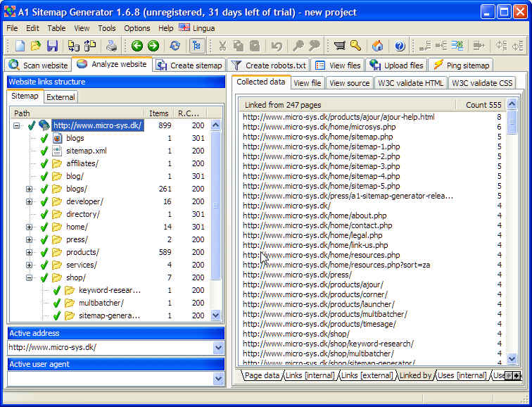
Task: Switch to Create sitemap tab
Action: (189, 65)
